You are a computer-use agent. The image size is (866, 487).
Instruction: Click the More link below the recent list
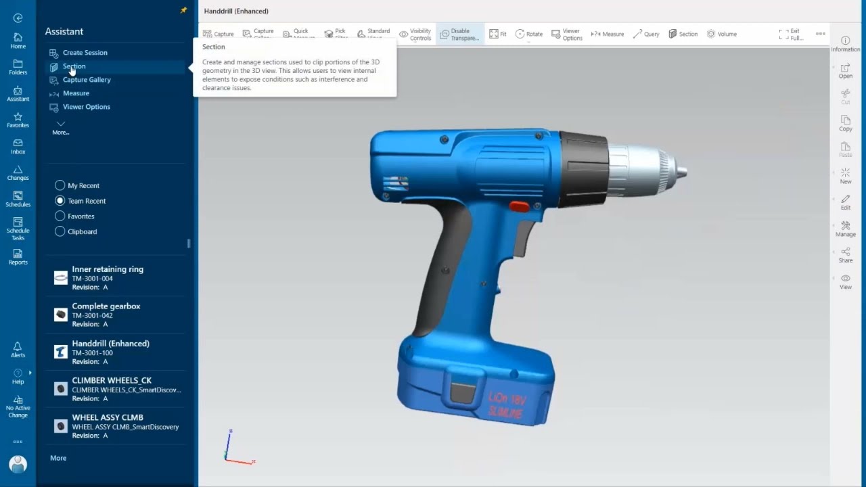58,458
